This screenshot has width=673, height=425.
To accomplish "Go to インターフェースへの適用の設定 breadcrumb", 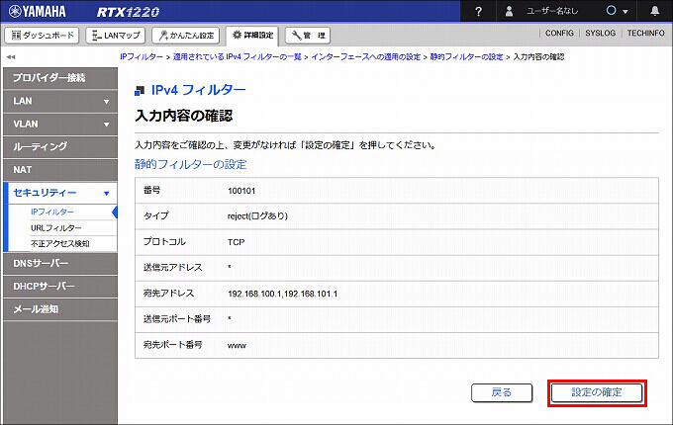I will [x=365, y=56].
